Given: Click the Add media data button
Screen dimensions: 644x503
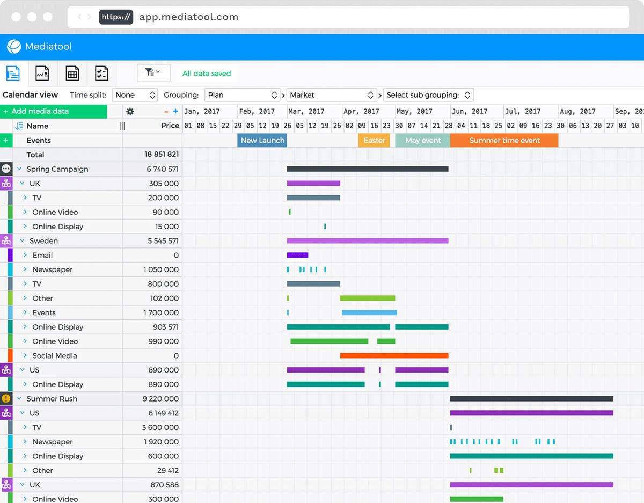Looking at the screenshot, I should pos(36,111).
